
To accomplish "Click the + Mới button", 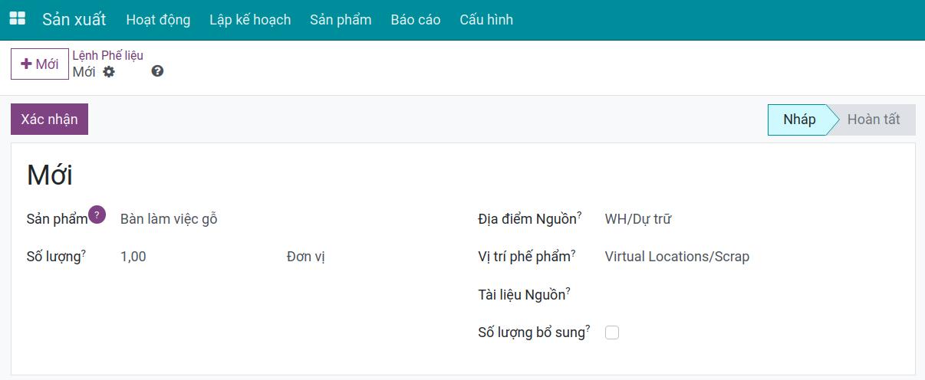I will 40,64.
